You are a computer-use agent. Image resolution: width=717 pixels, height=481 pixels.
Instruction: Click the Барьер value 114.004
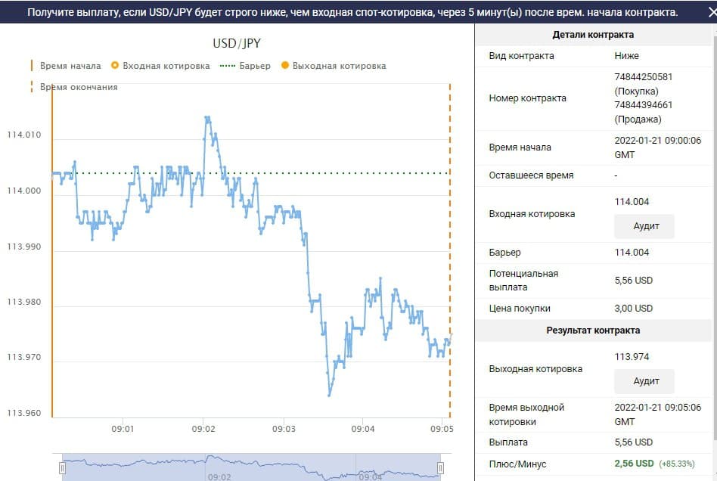[632, 253]
